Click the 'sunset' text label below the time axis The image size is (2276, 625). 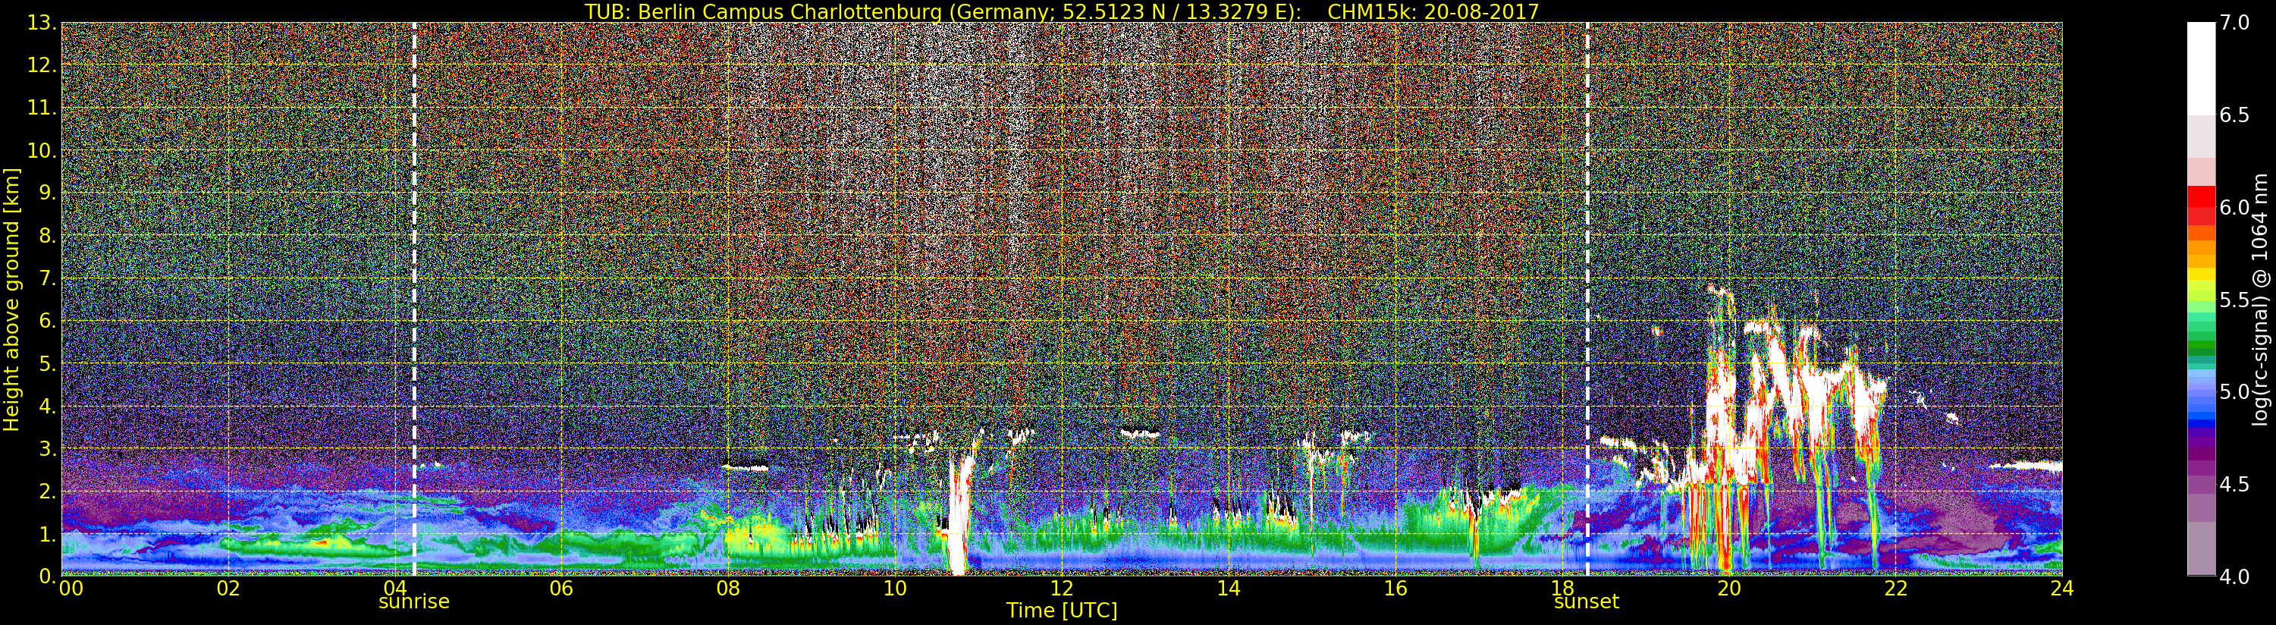pyautogui.click(x=1587, y=602)
